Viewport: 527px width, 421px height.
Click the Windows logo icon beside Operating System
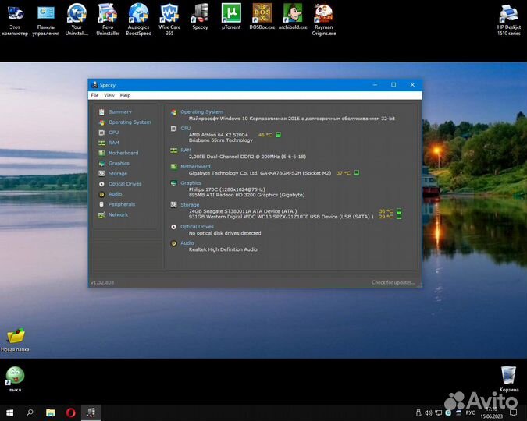[174, 112]
